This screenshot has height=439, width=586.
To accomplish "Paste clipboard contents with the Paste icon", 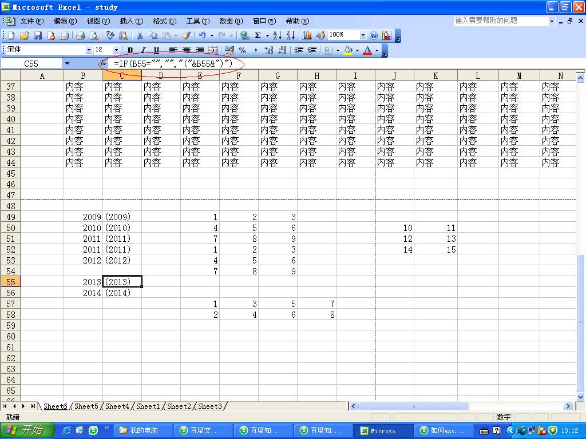I will (x=167, y=35).
